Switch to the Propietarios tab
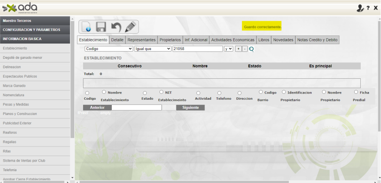This screenshot has height=183, width=381. coord(170,40)
